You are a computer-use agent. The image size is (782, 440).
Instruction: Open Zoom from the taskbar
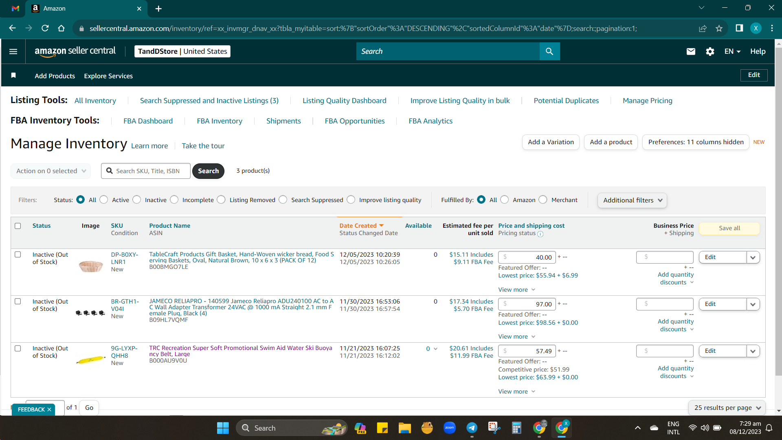coord(449,428)
